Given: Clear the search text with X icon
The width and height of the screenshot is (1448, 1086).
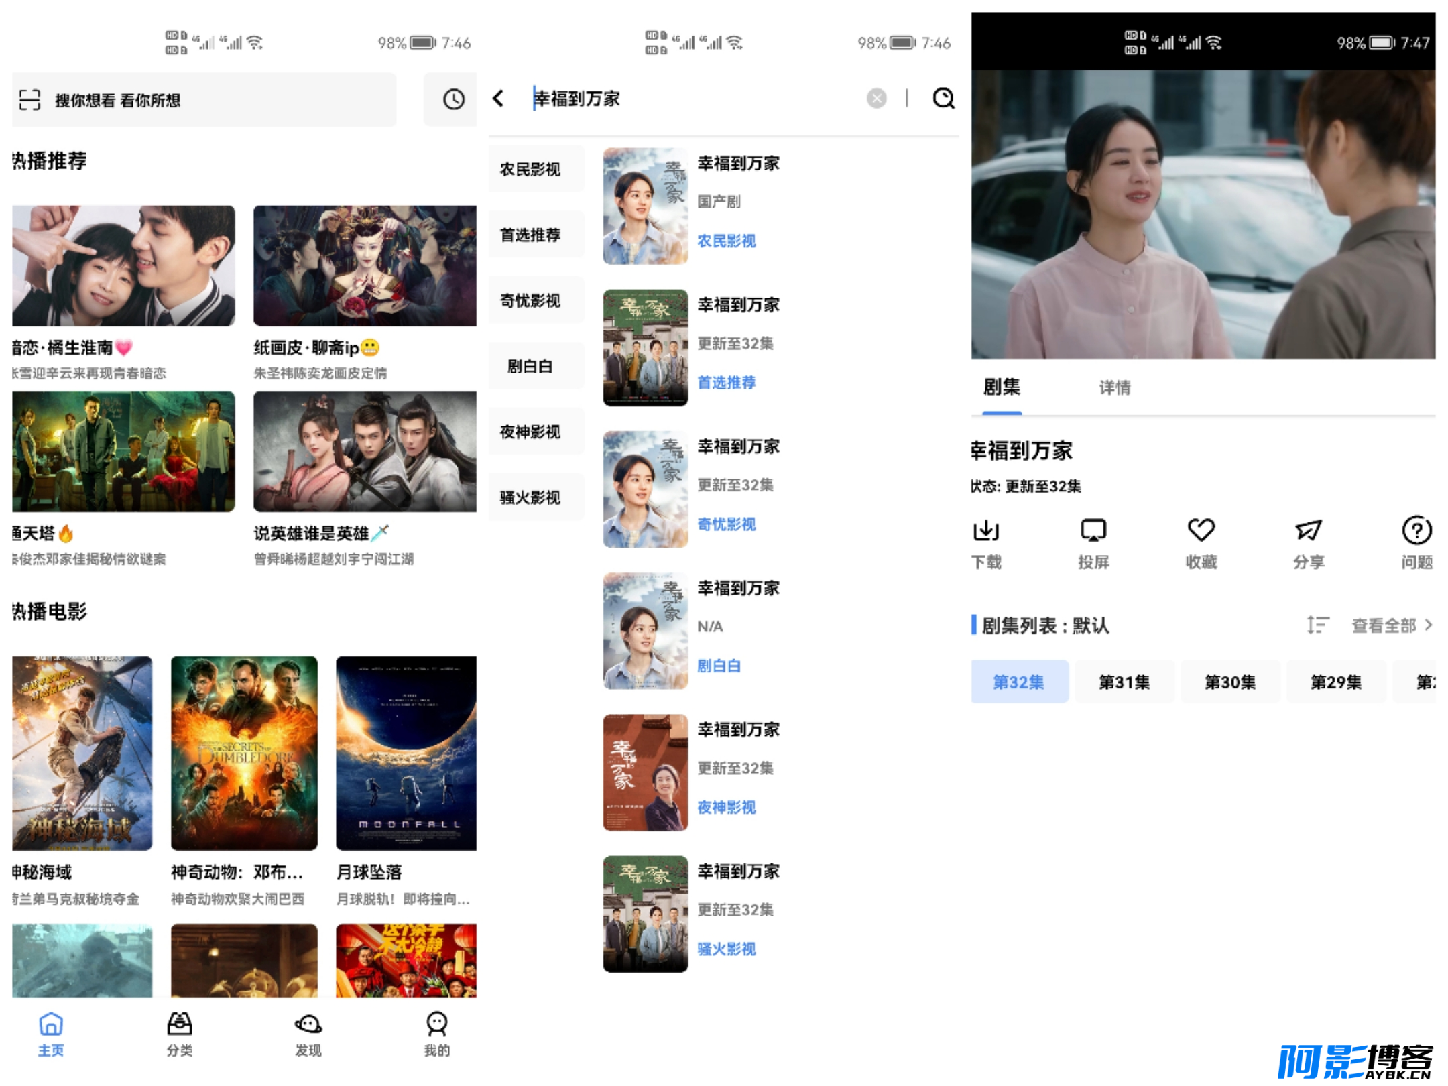Looking at the screenshot, I should click(876, 99).
